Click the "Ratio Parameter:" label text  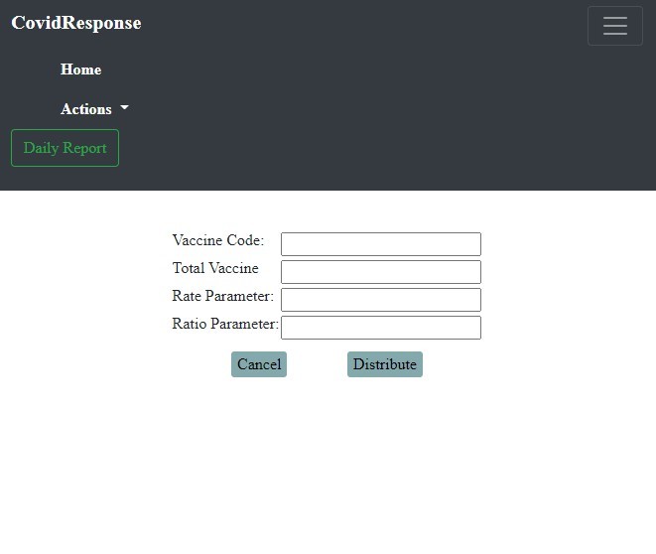tap(225, 324)
